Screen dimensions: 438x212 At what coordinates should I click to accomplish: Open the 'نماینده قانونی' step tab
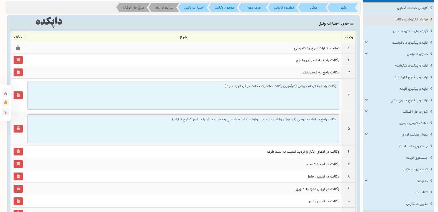click(x=284, y=8)
